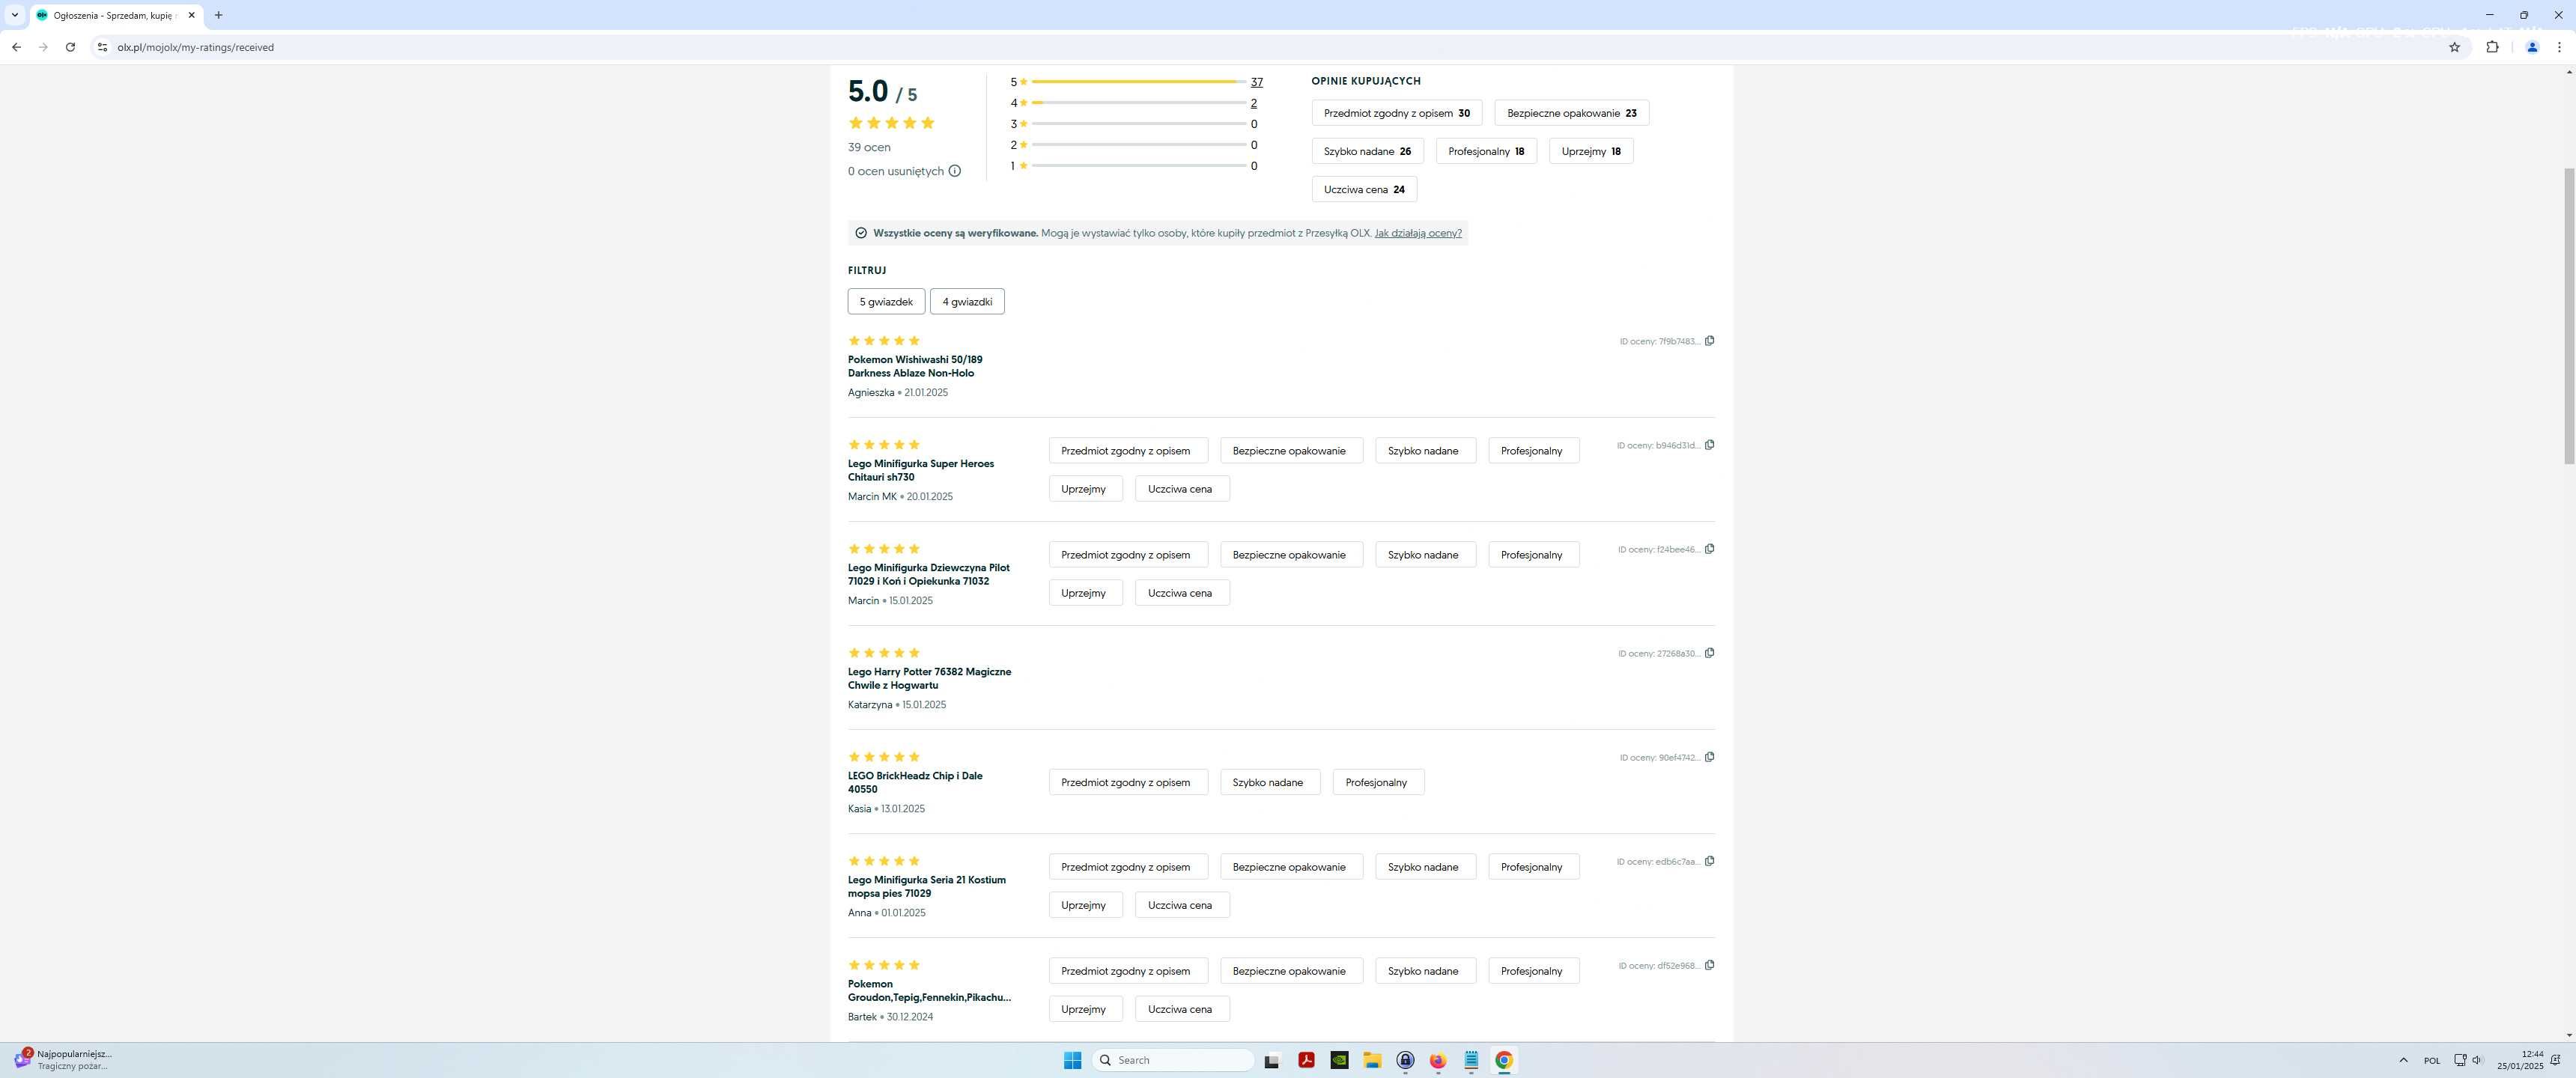
Task: Open the 2 four-star ratings link
Action: coord(1253,103)
